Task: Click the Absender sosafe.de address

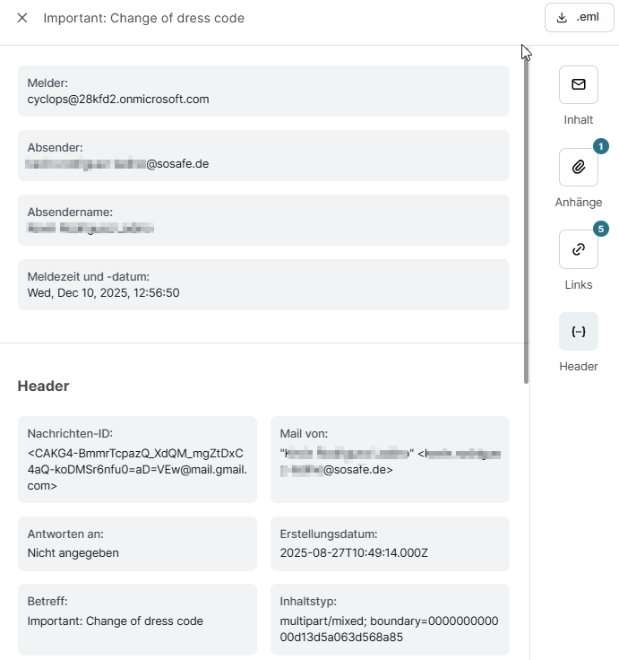Action: (x=177, y=164)
